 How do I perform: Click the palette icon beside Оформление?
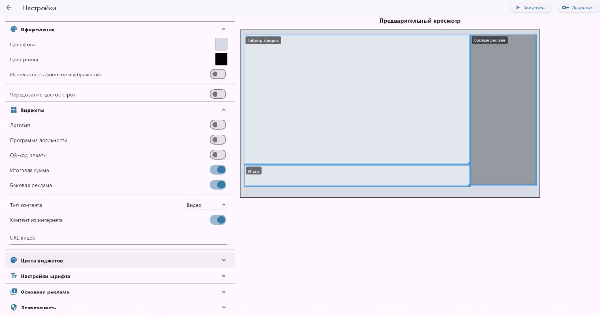pos(14,30)
